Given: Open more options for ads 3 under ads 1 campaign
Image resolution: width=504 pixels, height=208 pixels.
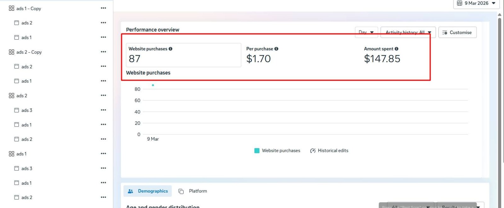Looking at the screenshot, I should (103, 168).
